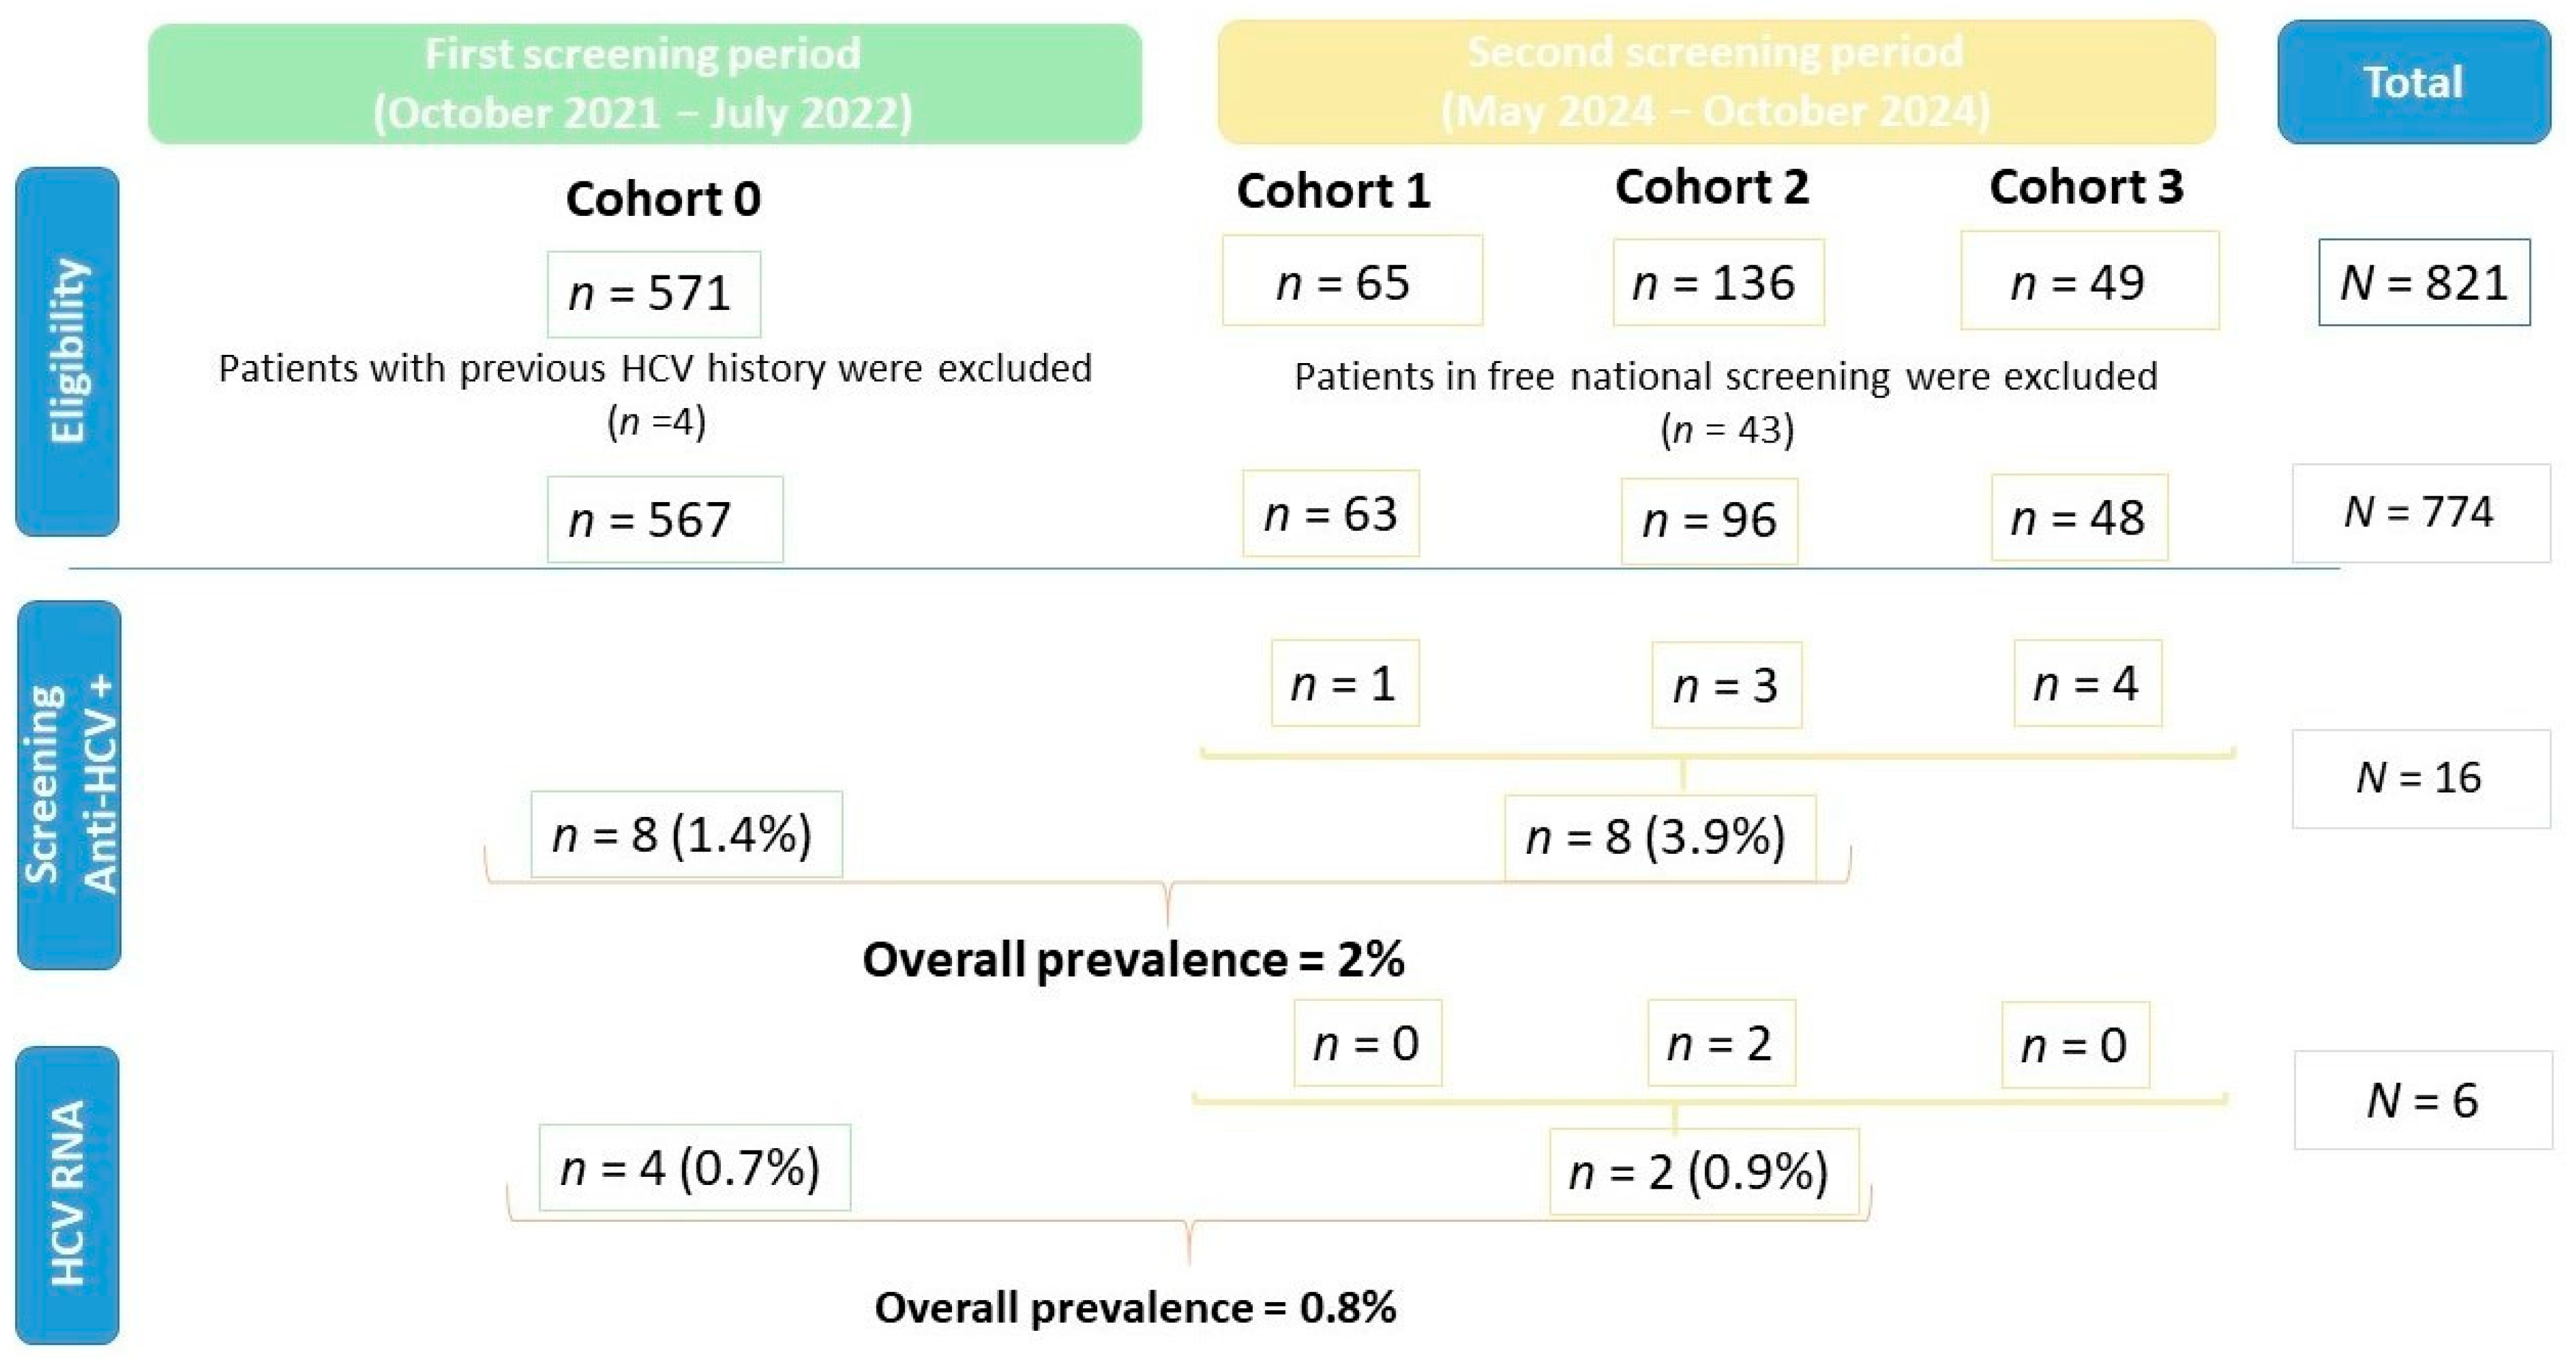Click the blue HCV RNA side label
Image resolution: width=2576 pixels, height=1359 pixels.
click(67, 1194)
